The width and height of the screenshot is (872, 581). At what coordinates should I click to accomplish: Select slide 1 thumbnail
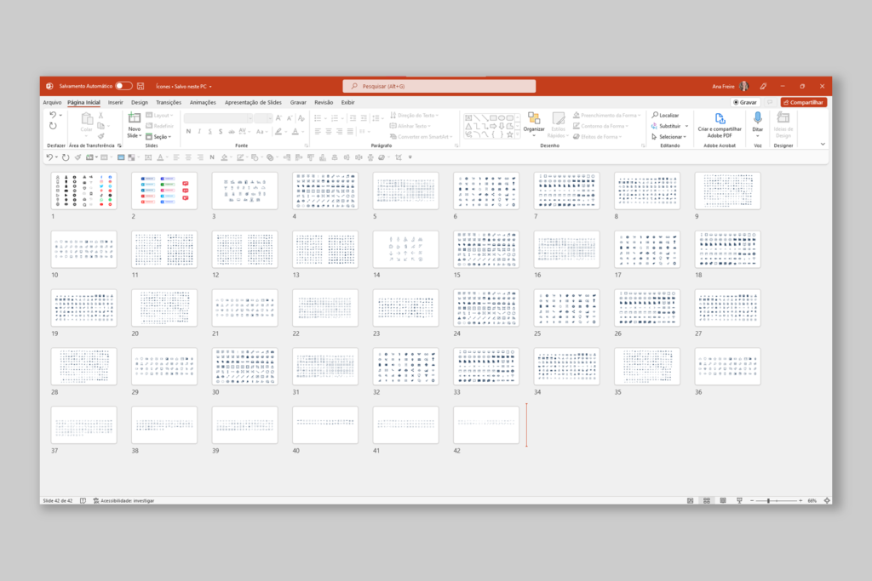[84, 191]
